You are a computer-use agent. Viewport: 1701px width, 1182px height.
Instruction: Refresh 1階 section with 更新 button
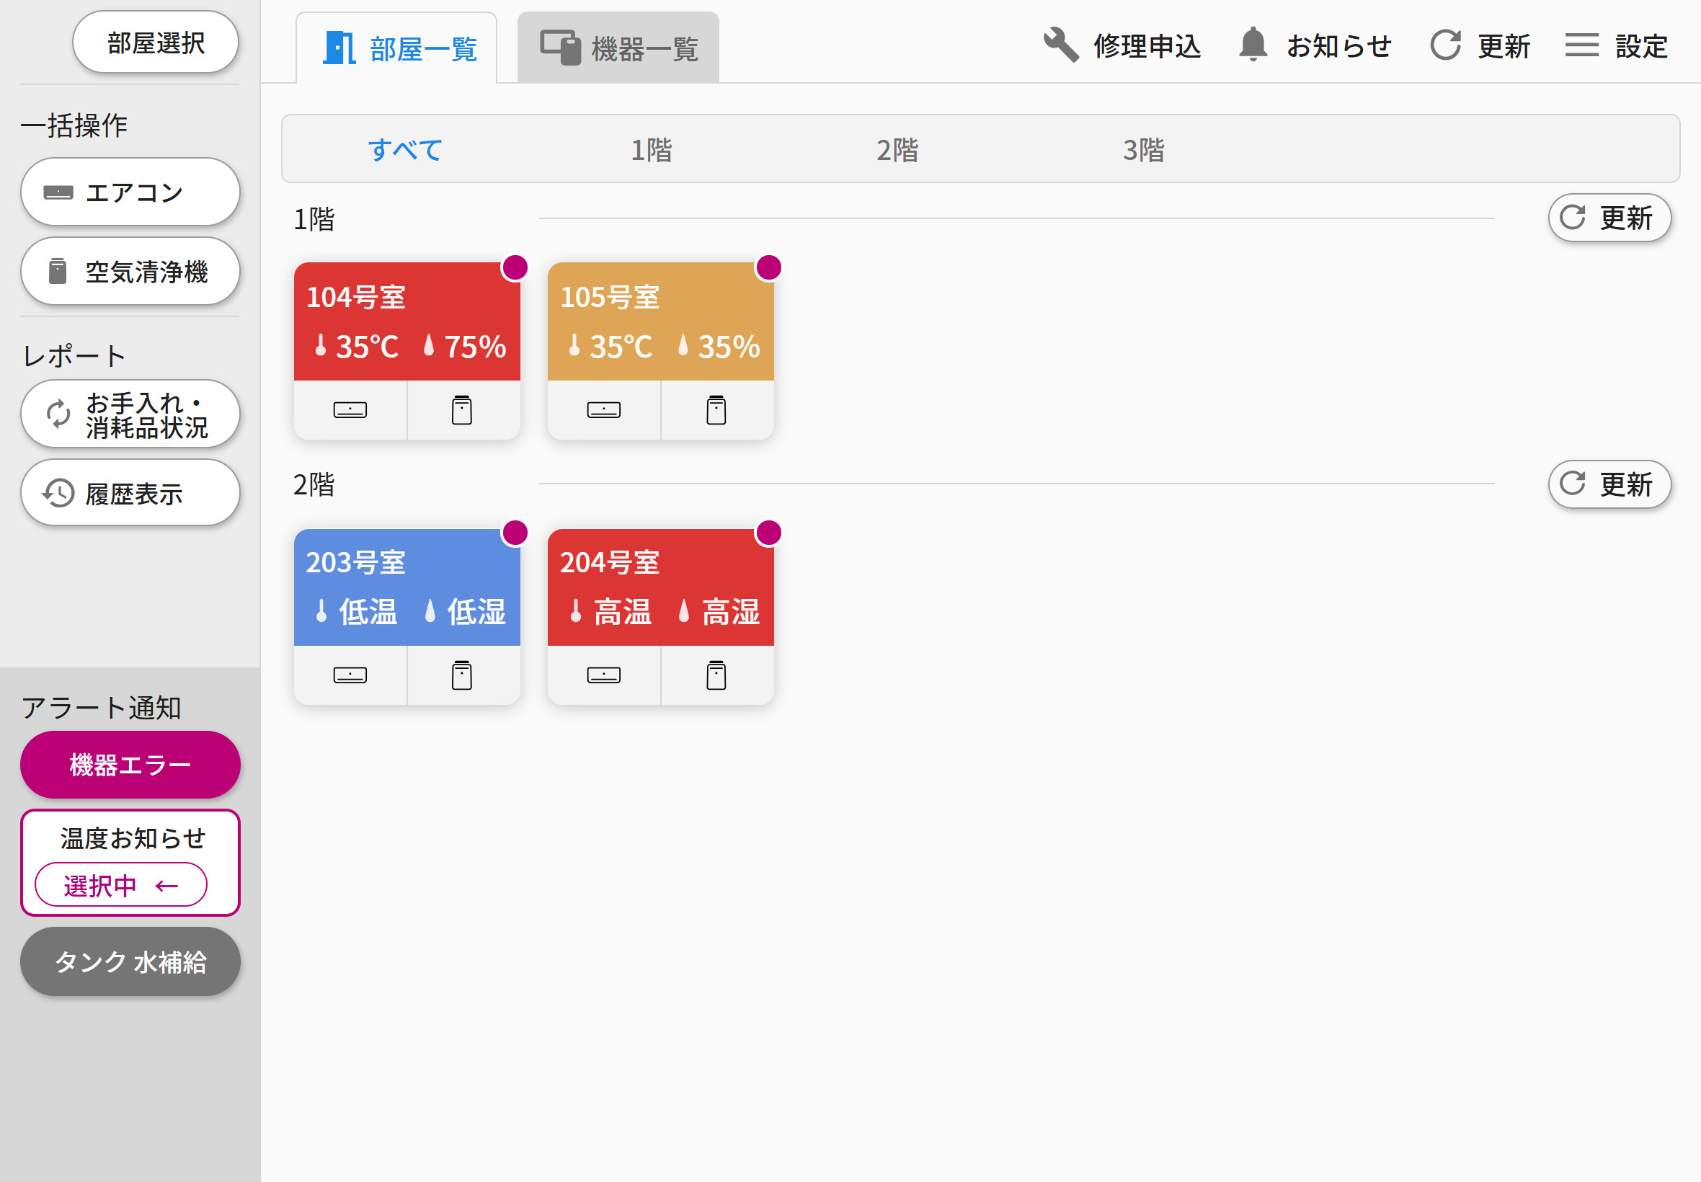tap(1609, 218)
